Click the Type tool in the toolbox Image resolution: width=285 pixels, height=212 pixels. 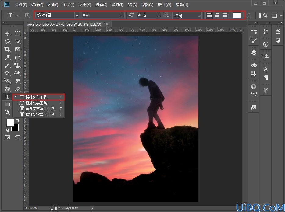[x=7, y=97]
